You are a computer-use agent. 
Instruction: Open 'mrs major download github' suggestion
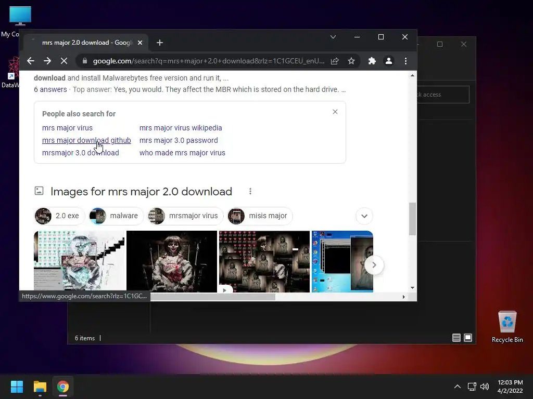86,140
